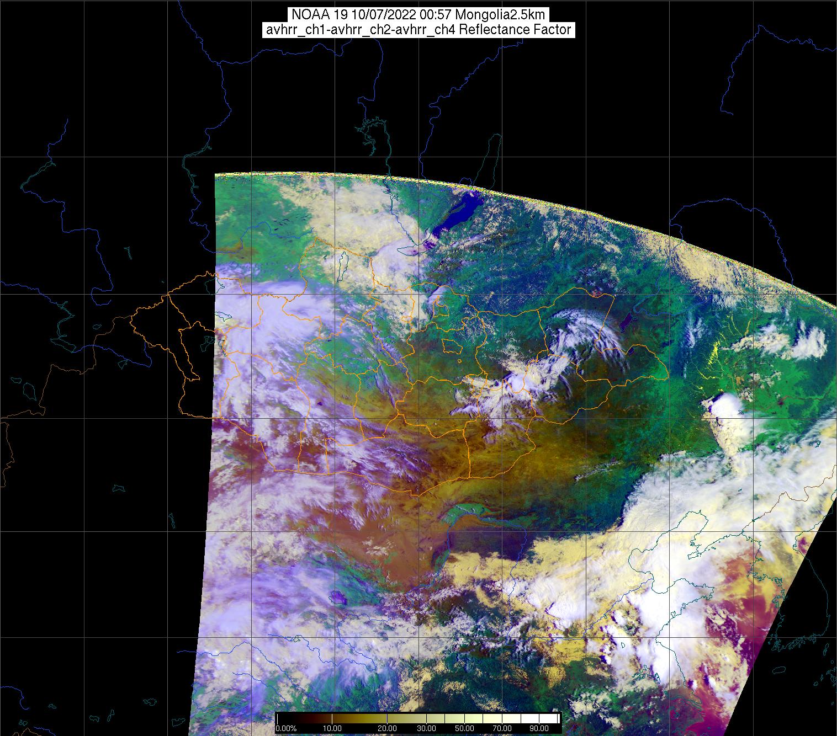Viewport: 837px width, 736px height.
Task: Click the NOAA 19 date and region title line
Action: [418, 15]
